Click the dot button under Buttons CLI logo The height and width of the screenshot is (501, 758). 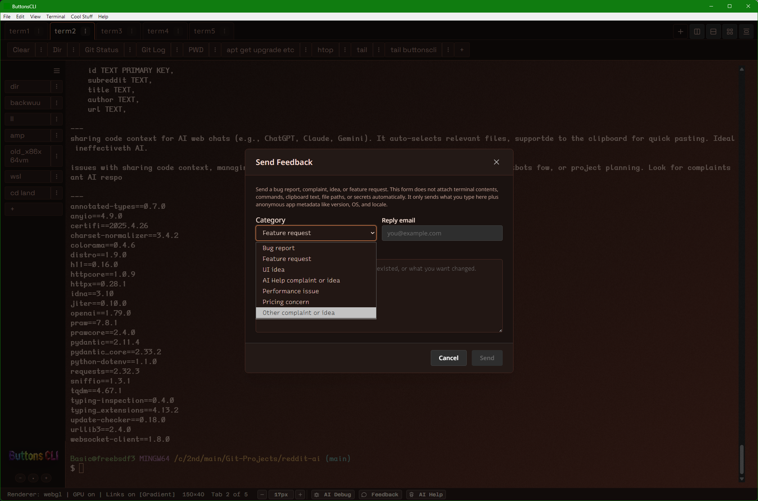pyautogui.click(x=33, y=478)
